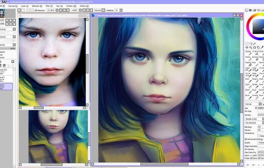Viewport: 264px width, 168px height.
Task: Select the rectangular selection tool
Action: tap(247, 43)
